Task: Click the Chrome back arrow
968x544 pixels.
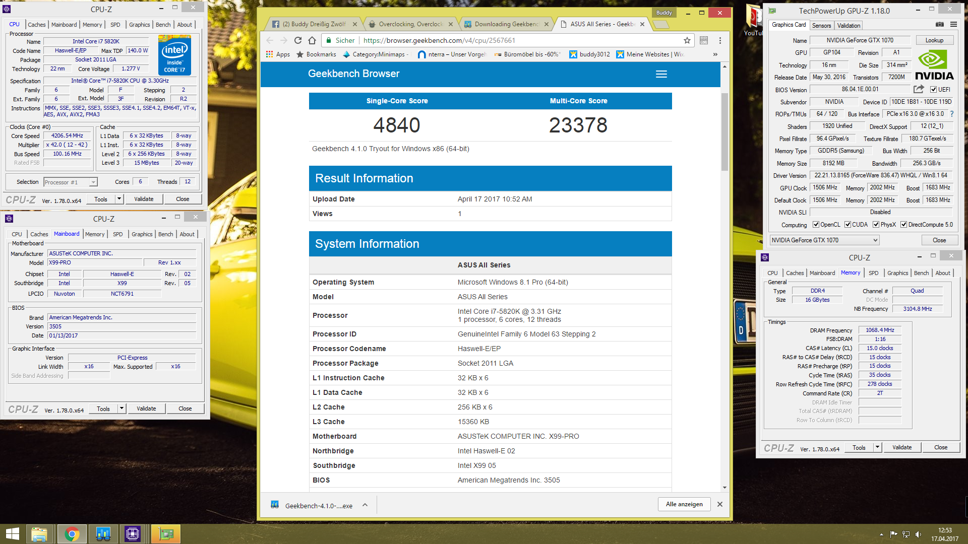Action: coord(270,40)
